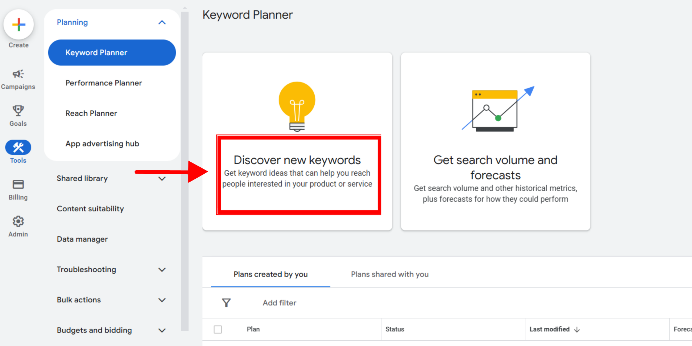
Task: Select the Tools wrench icon
Action: click(x=18, y=147)
